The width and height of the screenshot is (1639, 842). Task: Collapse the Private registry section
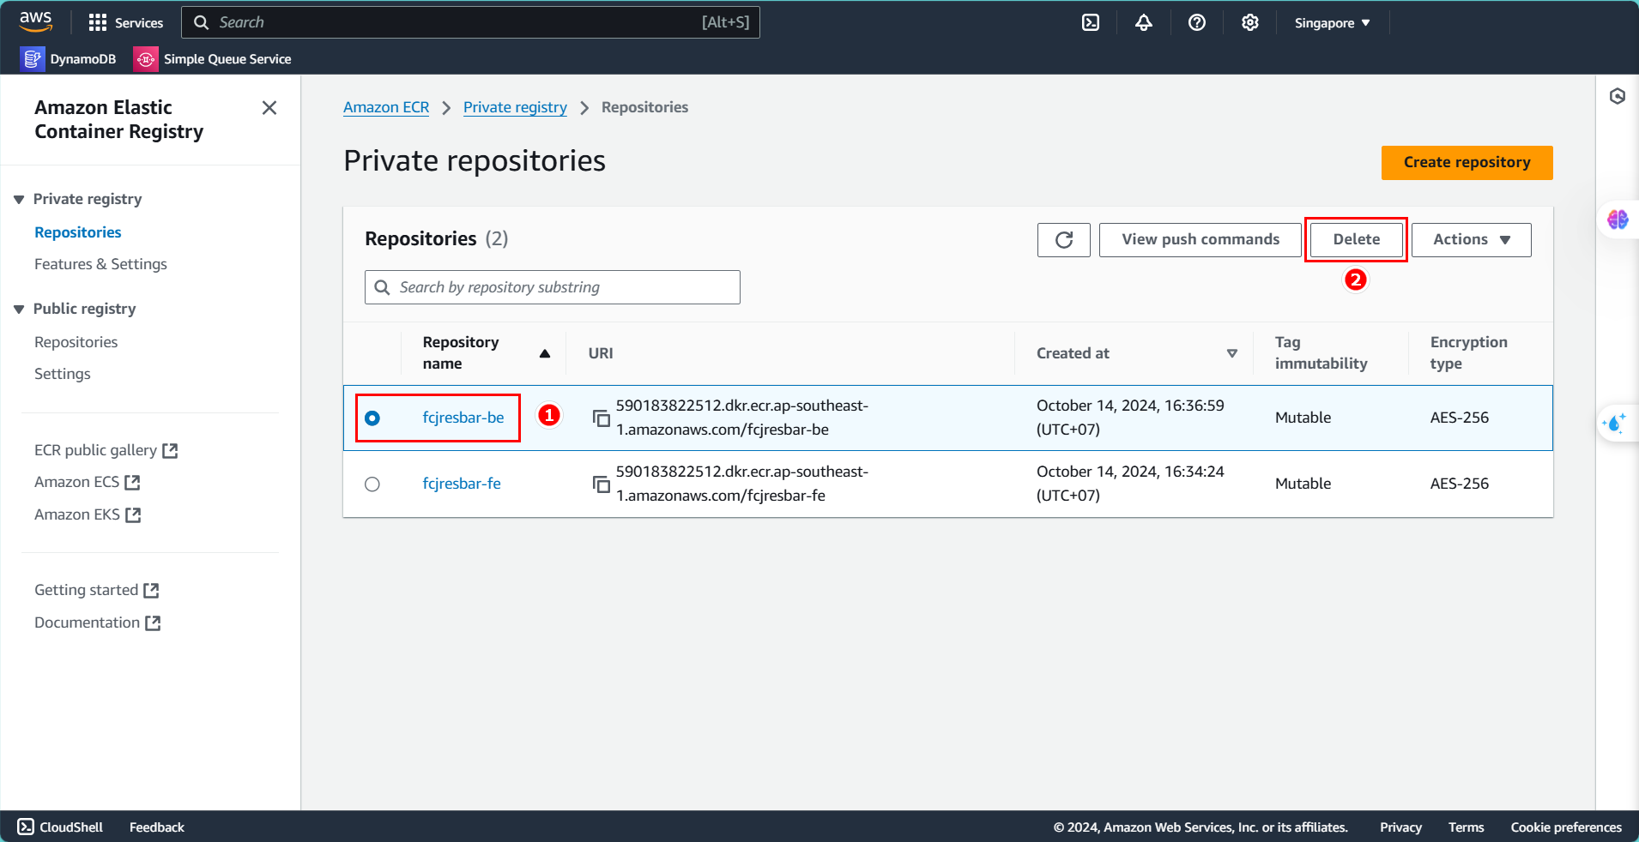pos(19,199)
